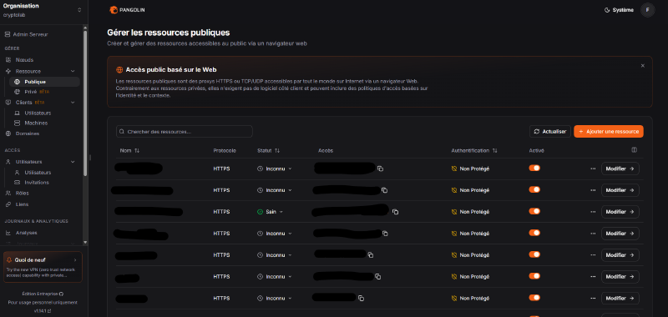Open Admin Serveur in the sidebar
Screen dimensions: 668x317
(26, 34)
